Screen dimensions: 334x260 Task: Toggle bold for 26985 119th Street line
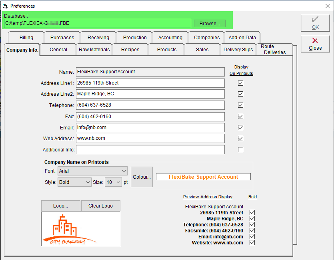(252, 213)
